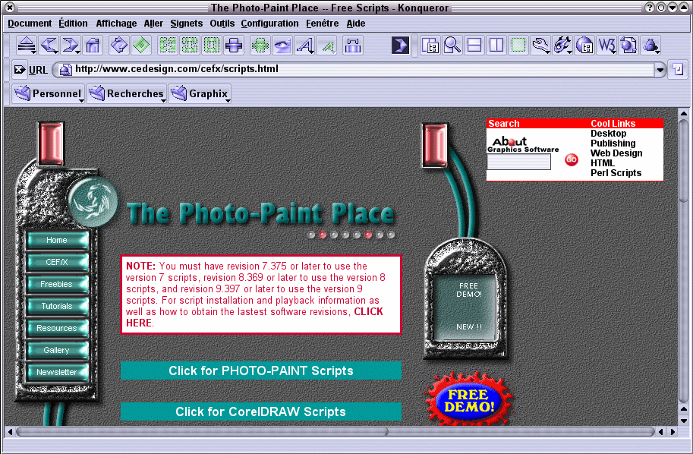Image resolution: width=693 pixels, height=454 pixels.
Task: Click the URL address field
Action: pyautogui.click(x=358, y=69)
